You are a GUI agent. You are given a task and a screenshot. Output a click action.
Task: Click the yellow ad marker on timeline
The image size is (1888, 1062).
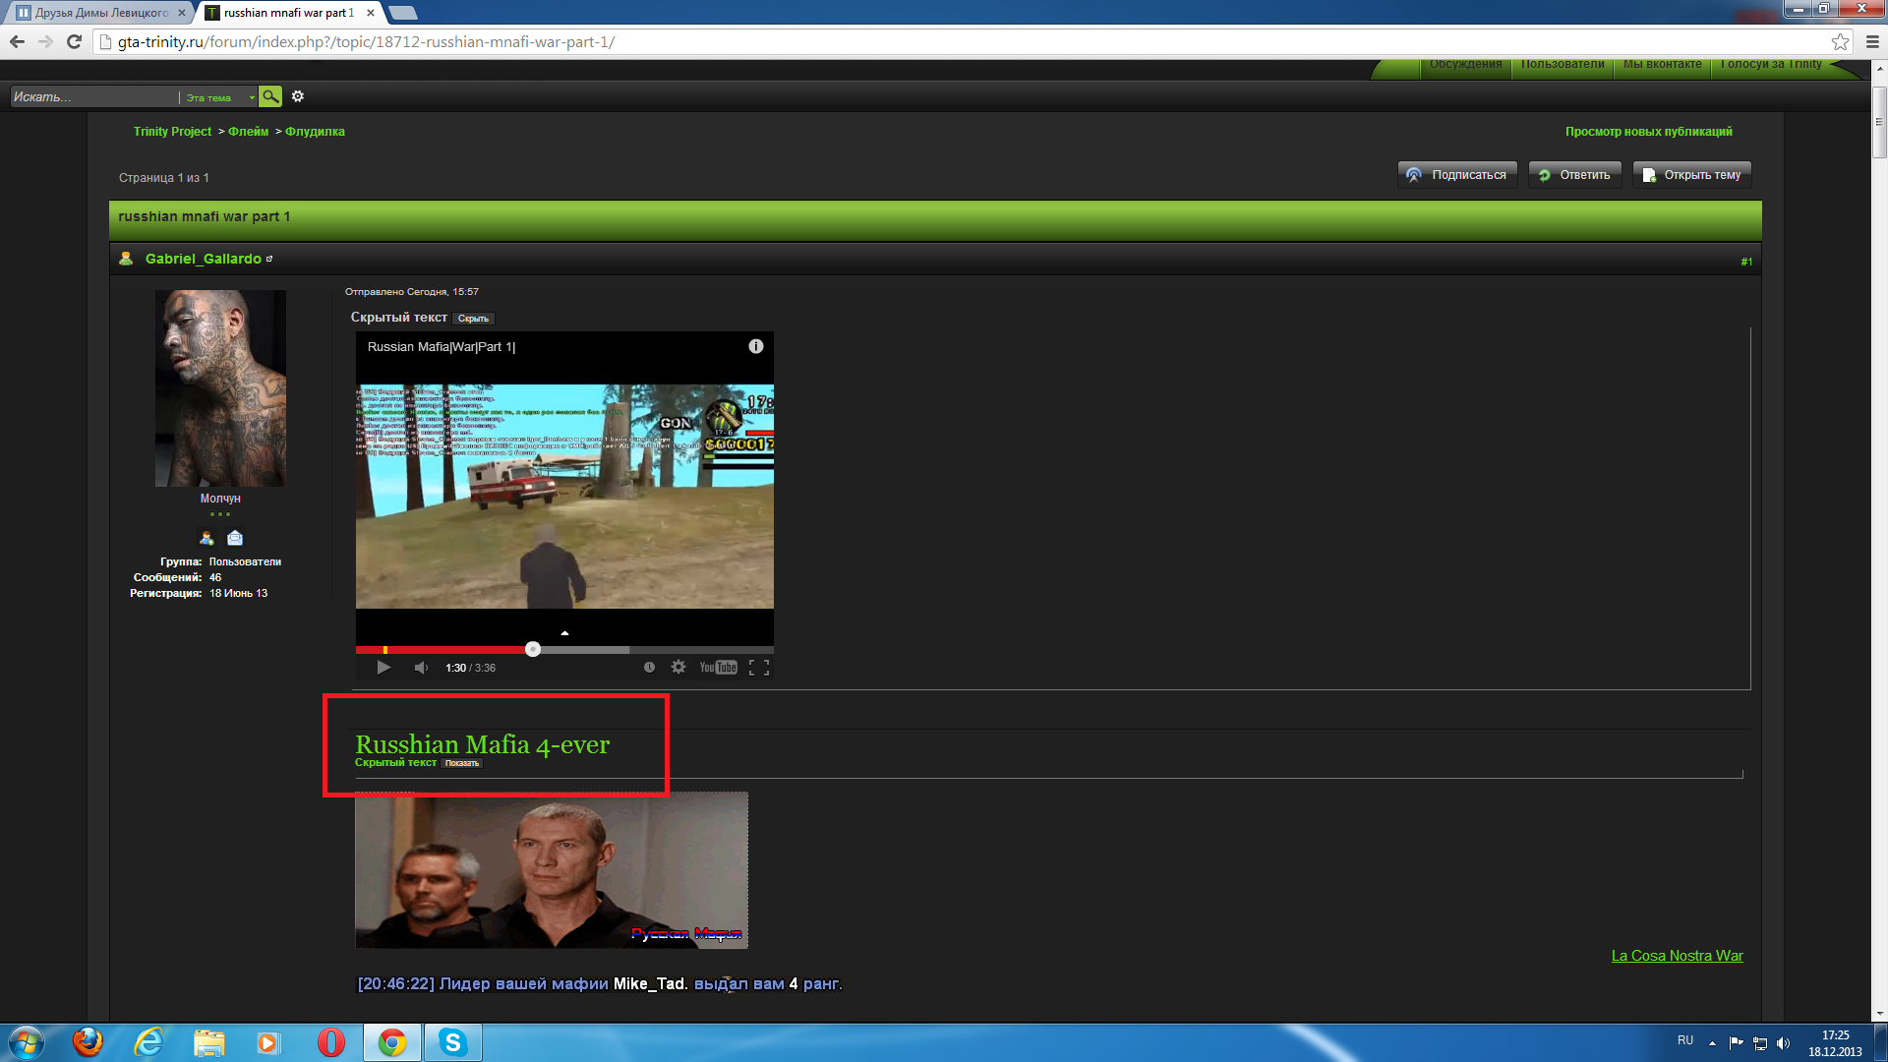(x=385, y=649)
